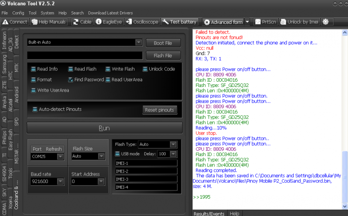Enable the Read Flash checkbox
348x216 pixels.
coord(70,69)
